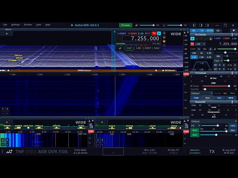Click the S button on main waterfall
The height and width of the screenshot is (178, 238).
click(3, 109)
